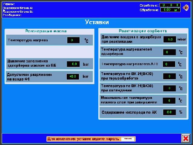Click the Содержание кислорода по АК value
Viewport: 193px width, 145px height.
coord(169,112)
